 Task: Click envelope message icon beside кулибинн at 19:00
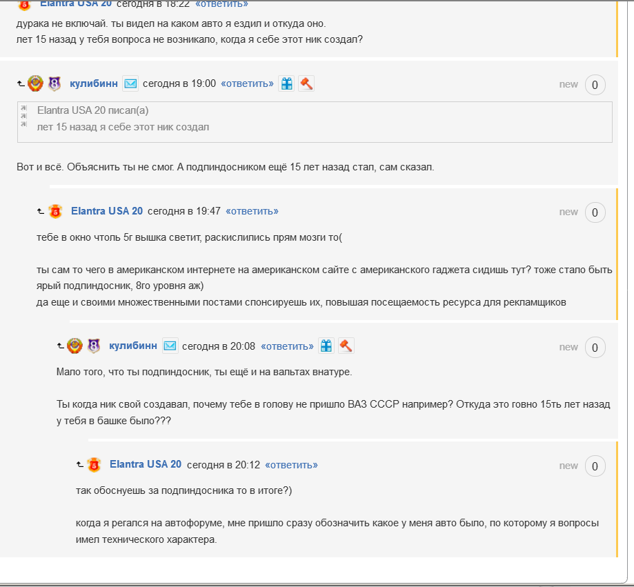pos(130,83)
